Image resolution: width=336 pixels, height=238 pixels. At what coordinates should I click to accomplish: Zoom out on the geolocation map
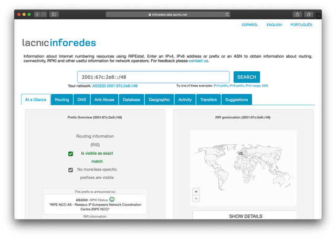click(x=196, y=199)
